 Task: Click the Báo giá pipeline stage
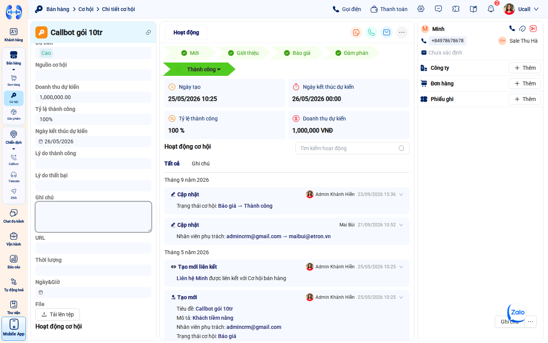pyautogui.click(x=297, y=53)
